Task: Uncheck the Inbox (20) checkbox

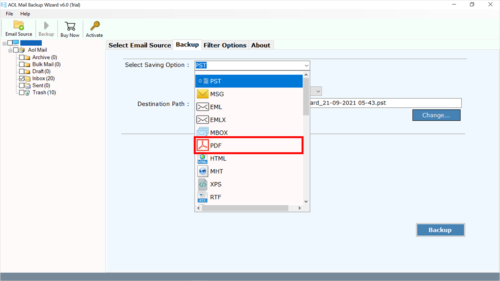Action: coord(21,78)
